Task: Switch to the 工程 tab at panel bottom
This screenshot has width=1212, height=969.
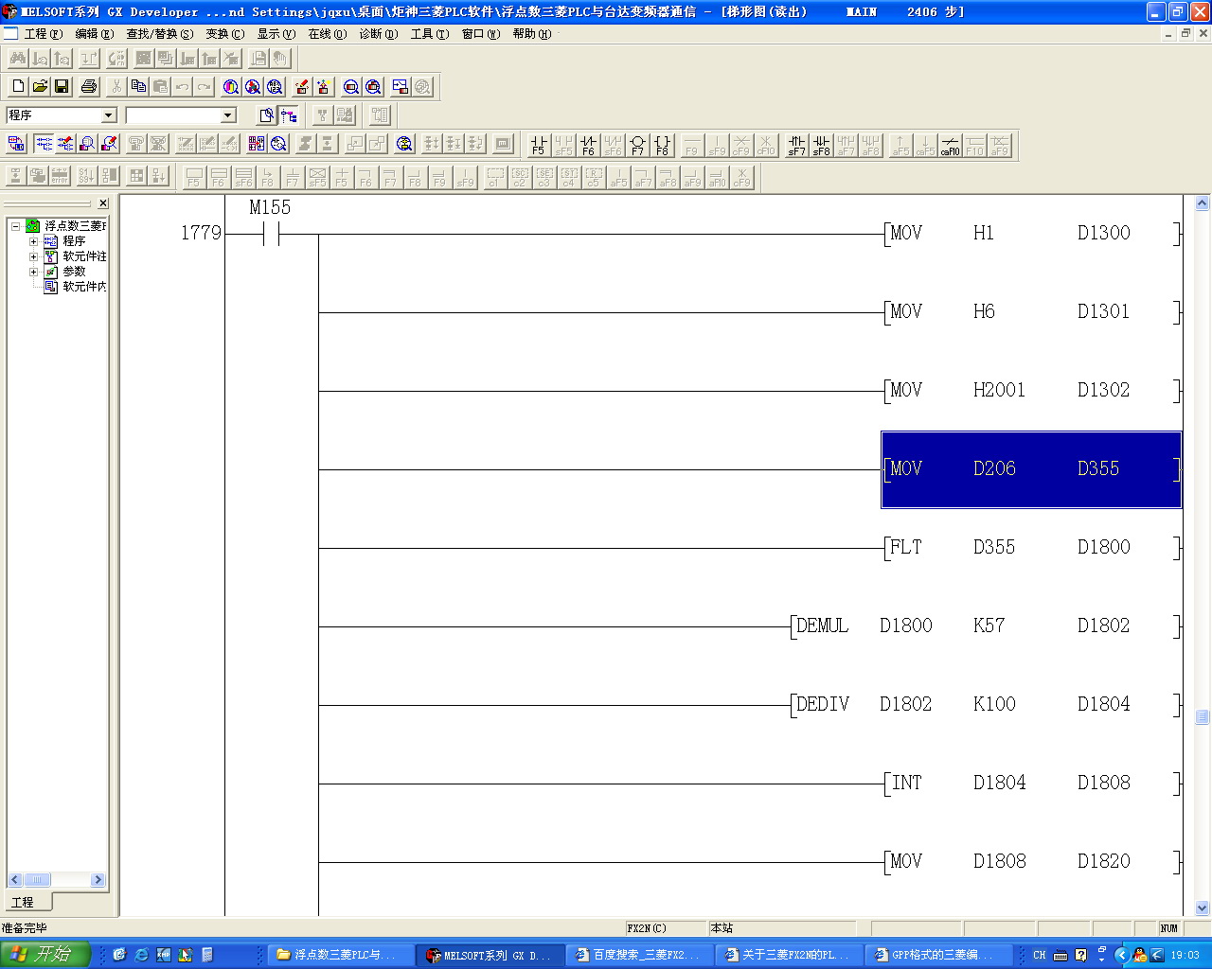Action: (x=23, y=902)
